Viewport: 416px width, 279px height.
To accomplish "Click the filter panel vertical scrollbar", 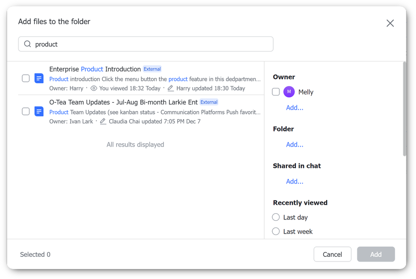I will click(x=404, y=109).
